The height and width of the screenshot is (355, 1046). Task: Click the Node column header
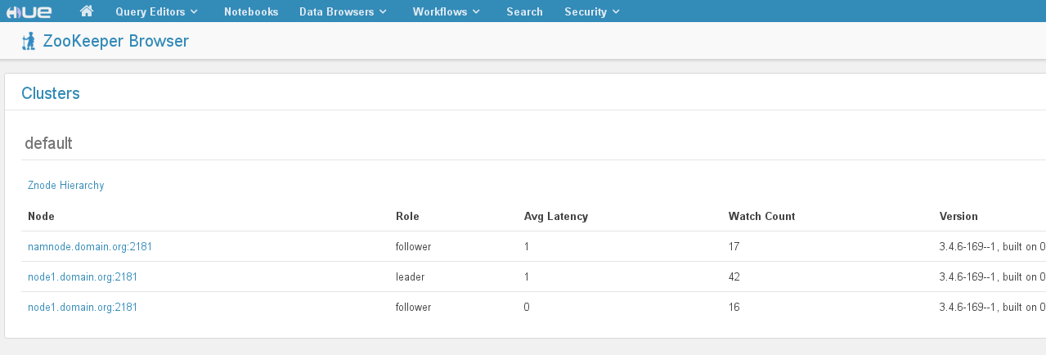[41, 216]
